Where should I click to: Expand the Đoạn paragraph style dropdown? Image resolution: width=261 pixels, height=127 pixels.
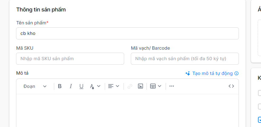pos(35,86)
